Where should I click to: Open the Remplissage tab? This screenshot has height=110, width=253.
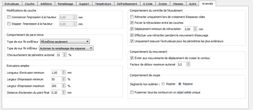[x=65, y=4]
